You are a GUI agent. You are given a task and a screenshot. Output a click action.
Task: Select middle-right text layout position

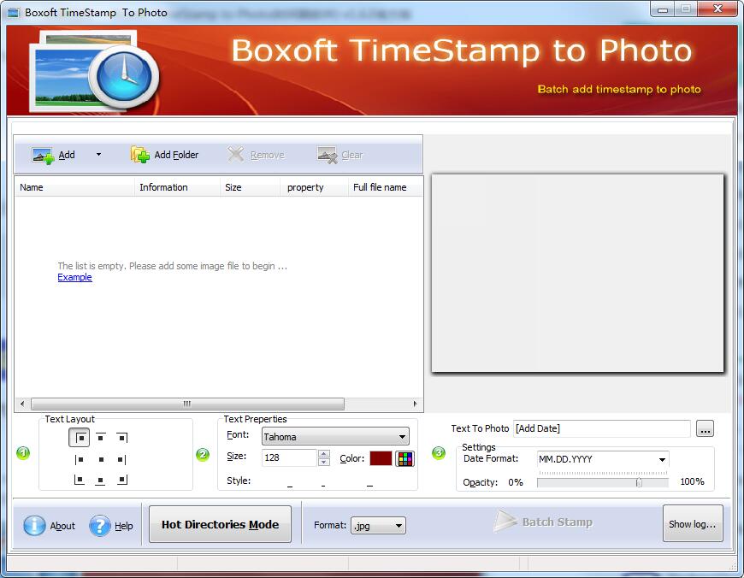click(x=122, y=459)
